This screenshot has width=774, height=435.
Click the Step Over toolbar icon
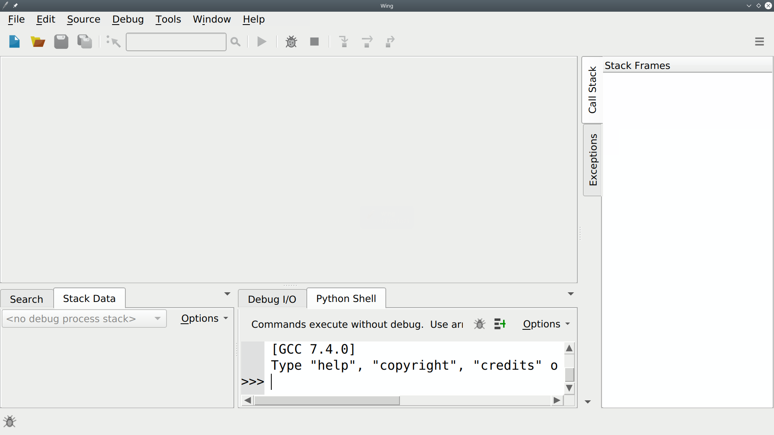point(367,42)
